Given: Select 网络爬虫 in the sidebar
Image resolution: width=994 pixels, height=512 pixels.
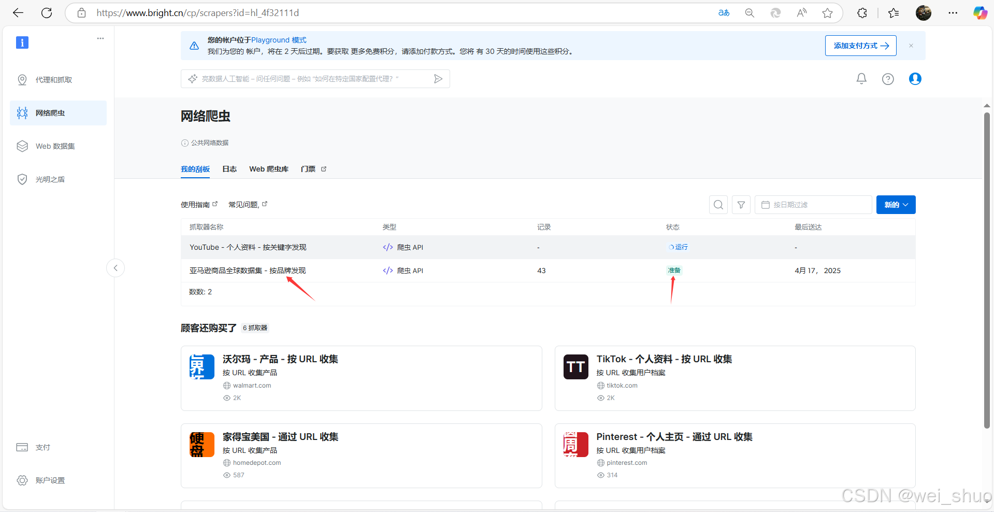Looking at the screenshot, I should click(x=58, y=113).
